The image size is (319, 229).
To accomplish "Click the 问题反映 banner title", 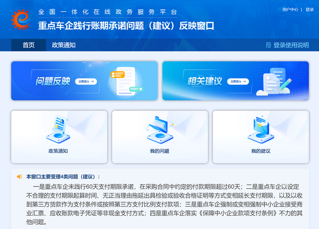I will point(53,81).
